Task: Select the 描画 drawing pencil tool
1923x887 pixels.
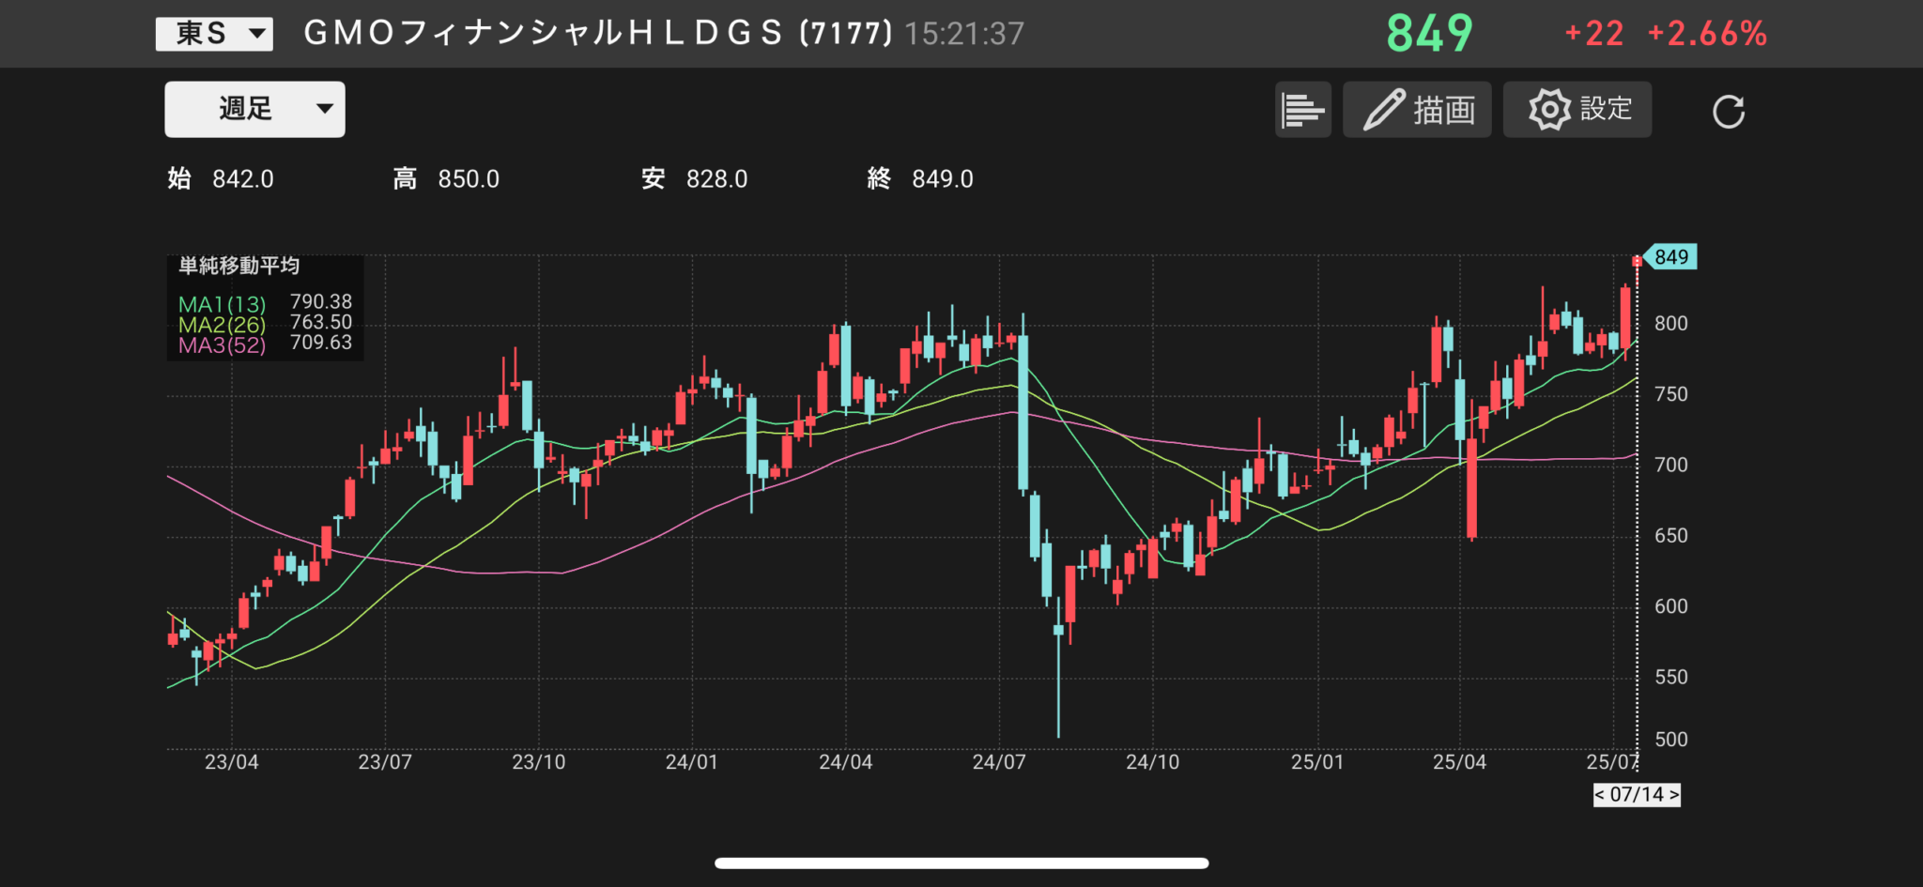Action: coord(1417,110)
